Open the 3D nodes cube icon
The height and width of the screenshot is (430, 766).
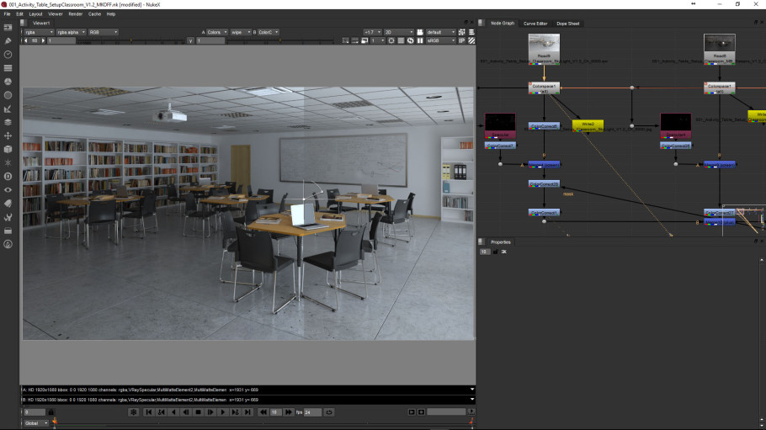point(8,149)
